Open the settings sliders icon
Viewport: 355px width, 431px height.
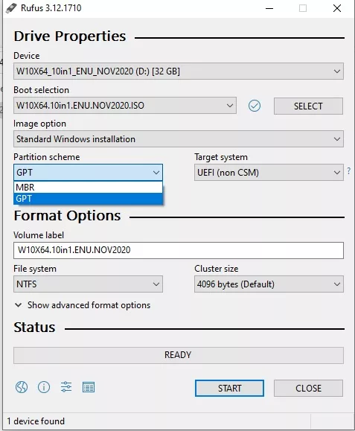coord(66,387)
